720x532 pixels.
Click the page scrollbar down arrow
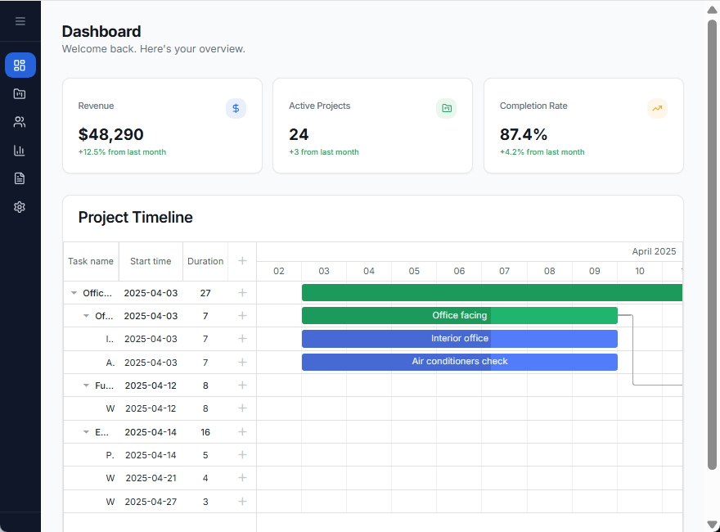[712, 525]
